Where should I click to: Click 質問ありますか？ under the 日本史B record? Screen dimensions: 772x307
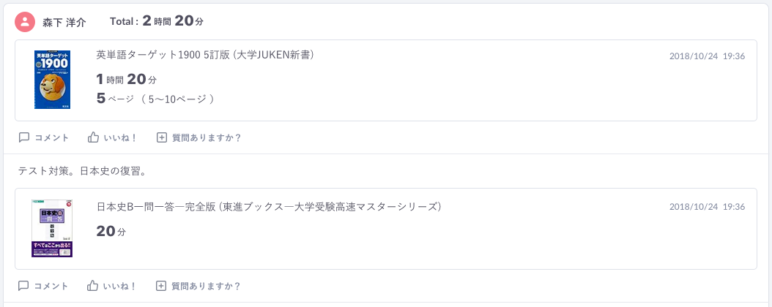coord(207,286)
